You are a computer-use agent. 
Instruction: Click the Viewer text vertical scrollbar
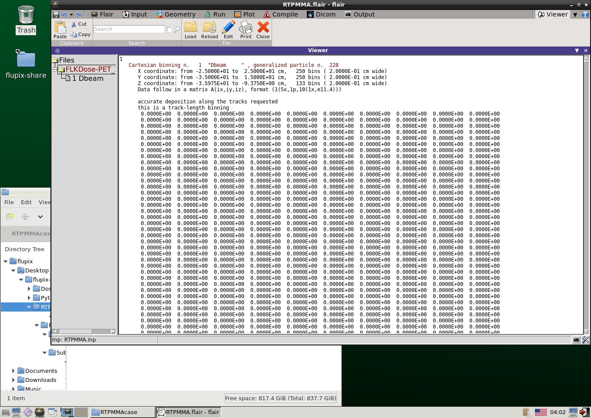click(586, 194)
